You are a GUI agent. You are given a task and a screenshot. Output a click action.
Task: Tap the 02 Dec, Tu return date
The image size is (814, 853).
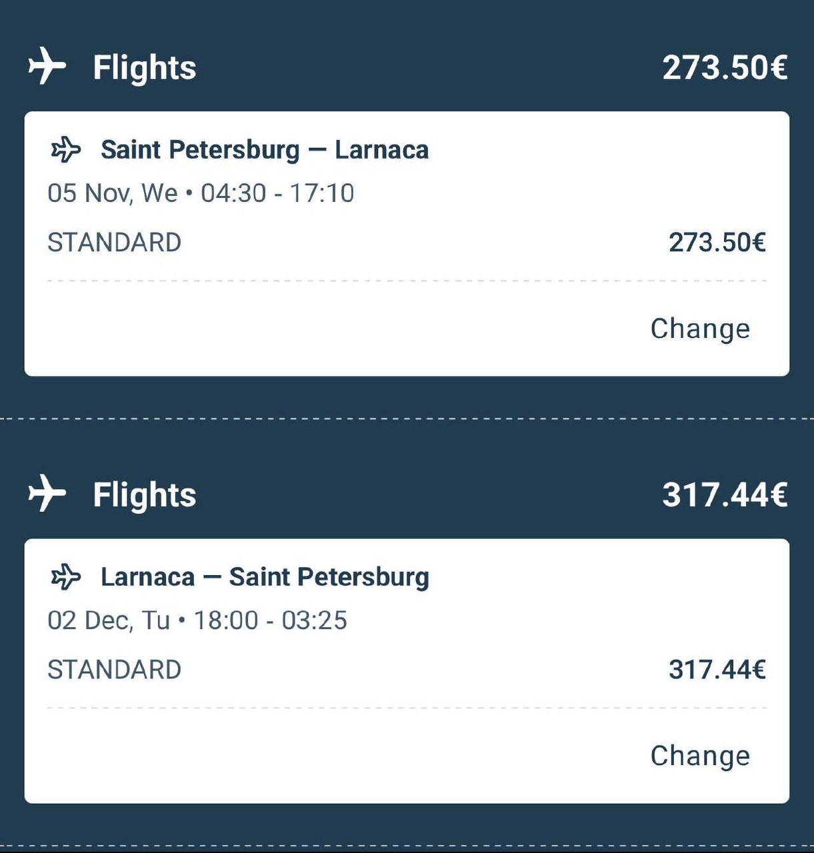[109, 620]
